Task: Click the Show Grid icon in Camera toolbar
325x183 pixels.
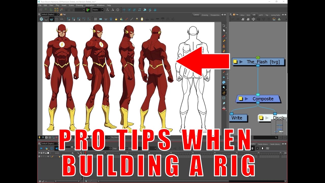Action: pyautogui.click(x=95, y=19)
